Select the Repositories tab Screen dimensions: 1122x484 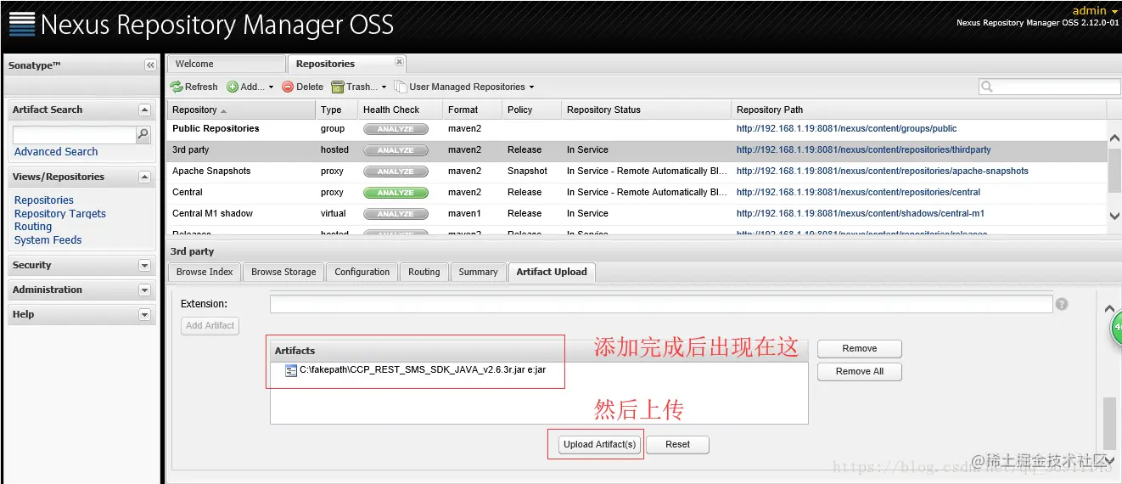click(x=346, y=64)
